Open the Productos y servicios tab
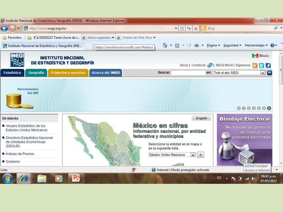Image resolution: width=283 pixels, height=212 pixels. click(x=68, y=73)
